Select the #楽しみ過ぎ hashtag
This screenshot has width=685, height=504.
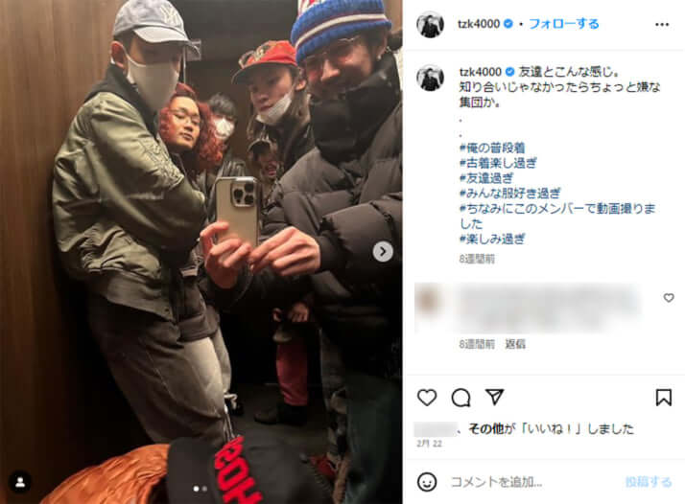[492, 239]
